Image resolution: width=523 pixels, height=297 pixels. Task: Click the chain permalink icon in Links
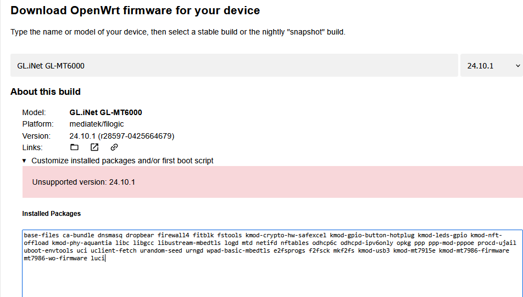(x=114, y=147)
